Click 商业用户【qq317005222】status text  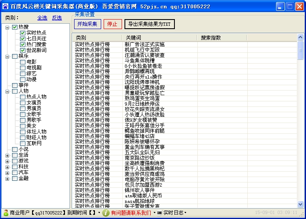coord(37,213)
